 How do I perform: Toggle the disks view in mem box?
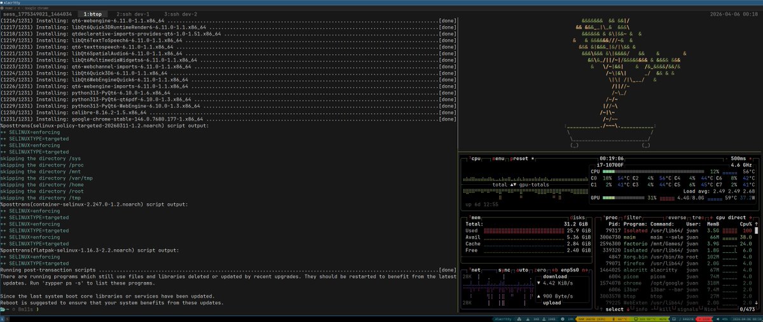click(577, 218)
